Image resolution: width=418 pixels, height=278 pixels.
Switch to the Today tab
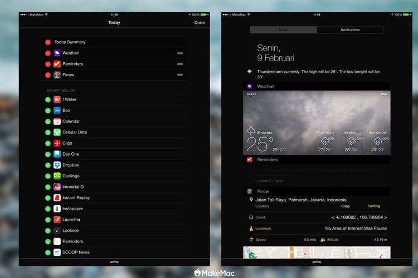pyautogui.click(x=283, y=30)
